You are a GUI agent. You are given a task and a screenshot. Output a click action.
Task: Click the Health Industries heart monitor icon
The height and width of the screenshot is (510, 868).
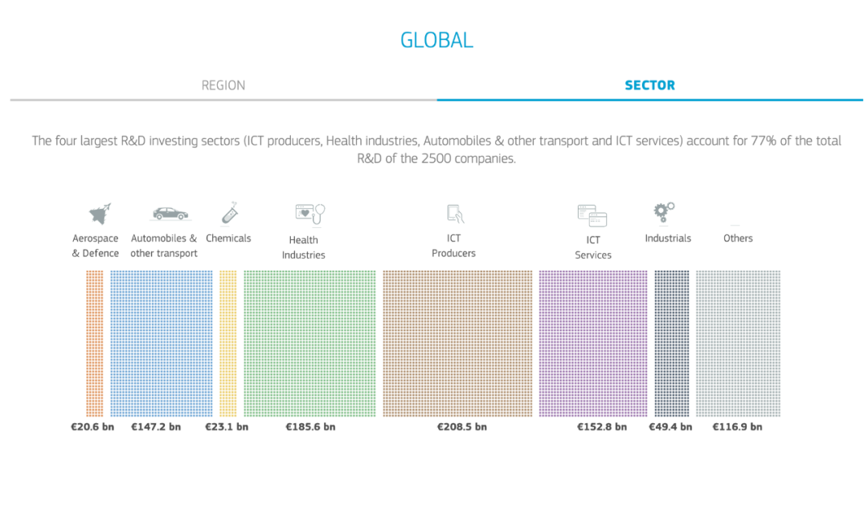(x=310, y=214)
